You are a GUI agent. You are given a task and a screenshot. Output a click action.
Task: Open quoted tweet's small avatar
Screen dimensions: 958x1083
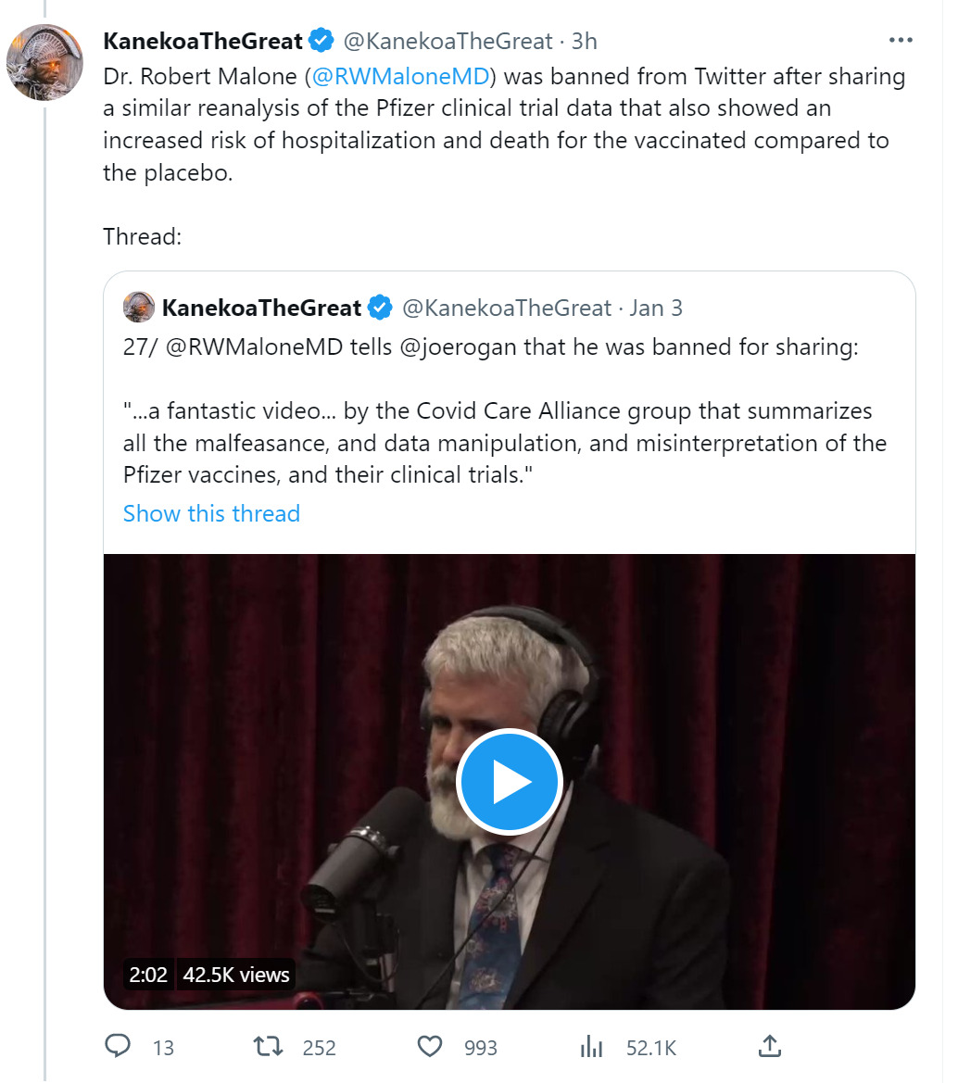pos(139,307)
